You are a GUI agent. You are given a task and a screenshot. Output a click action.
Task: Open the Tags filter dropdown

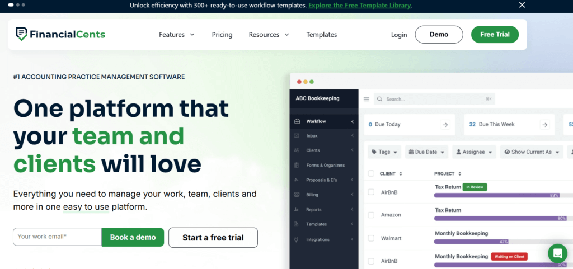[x=384, y=152]
